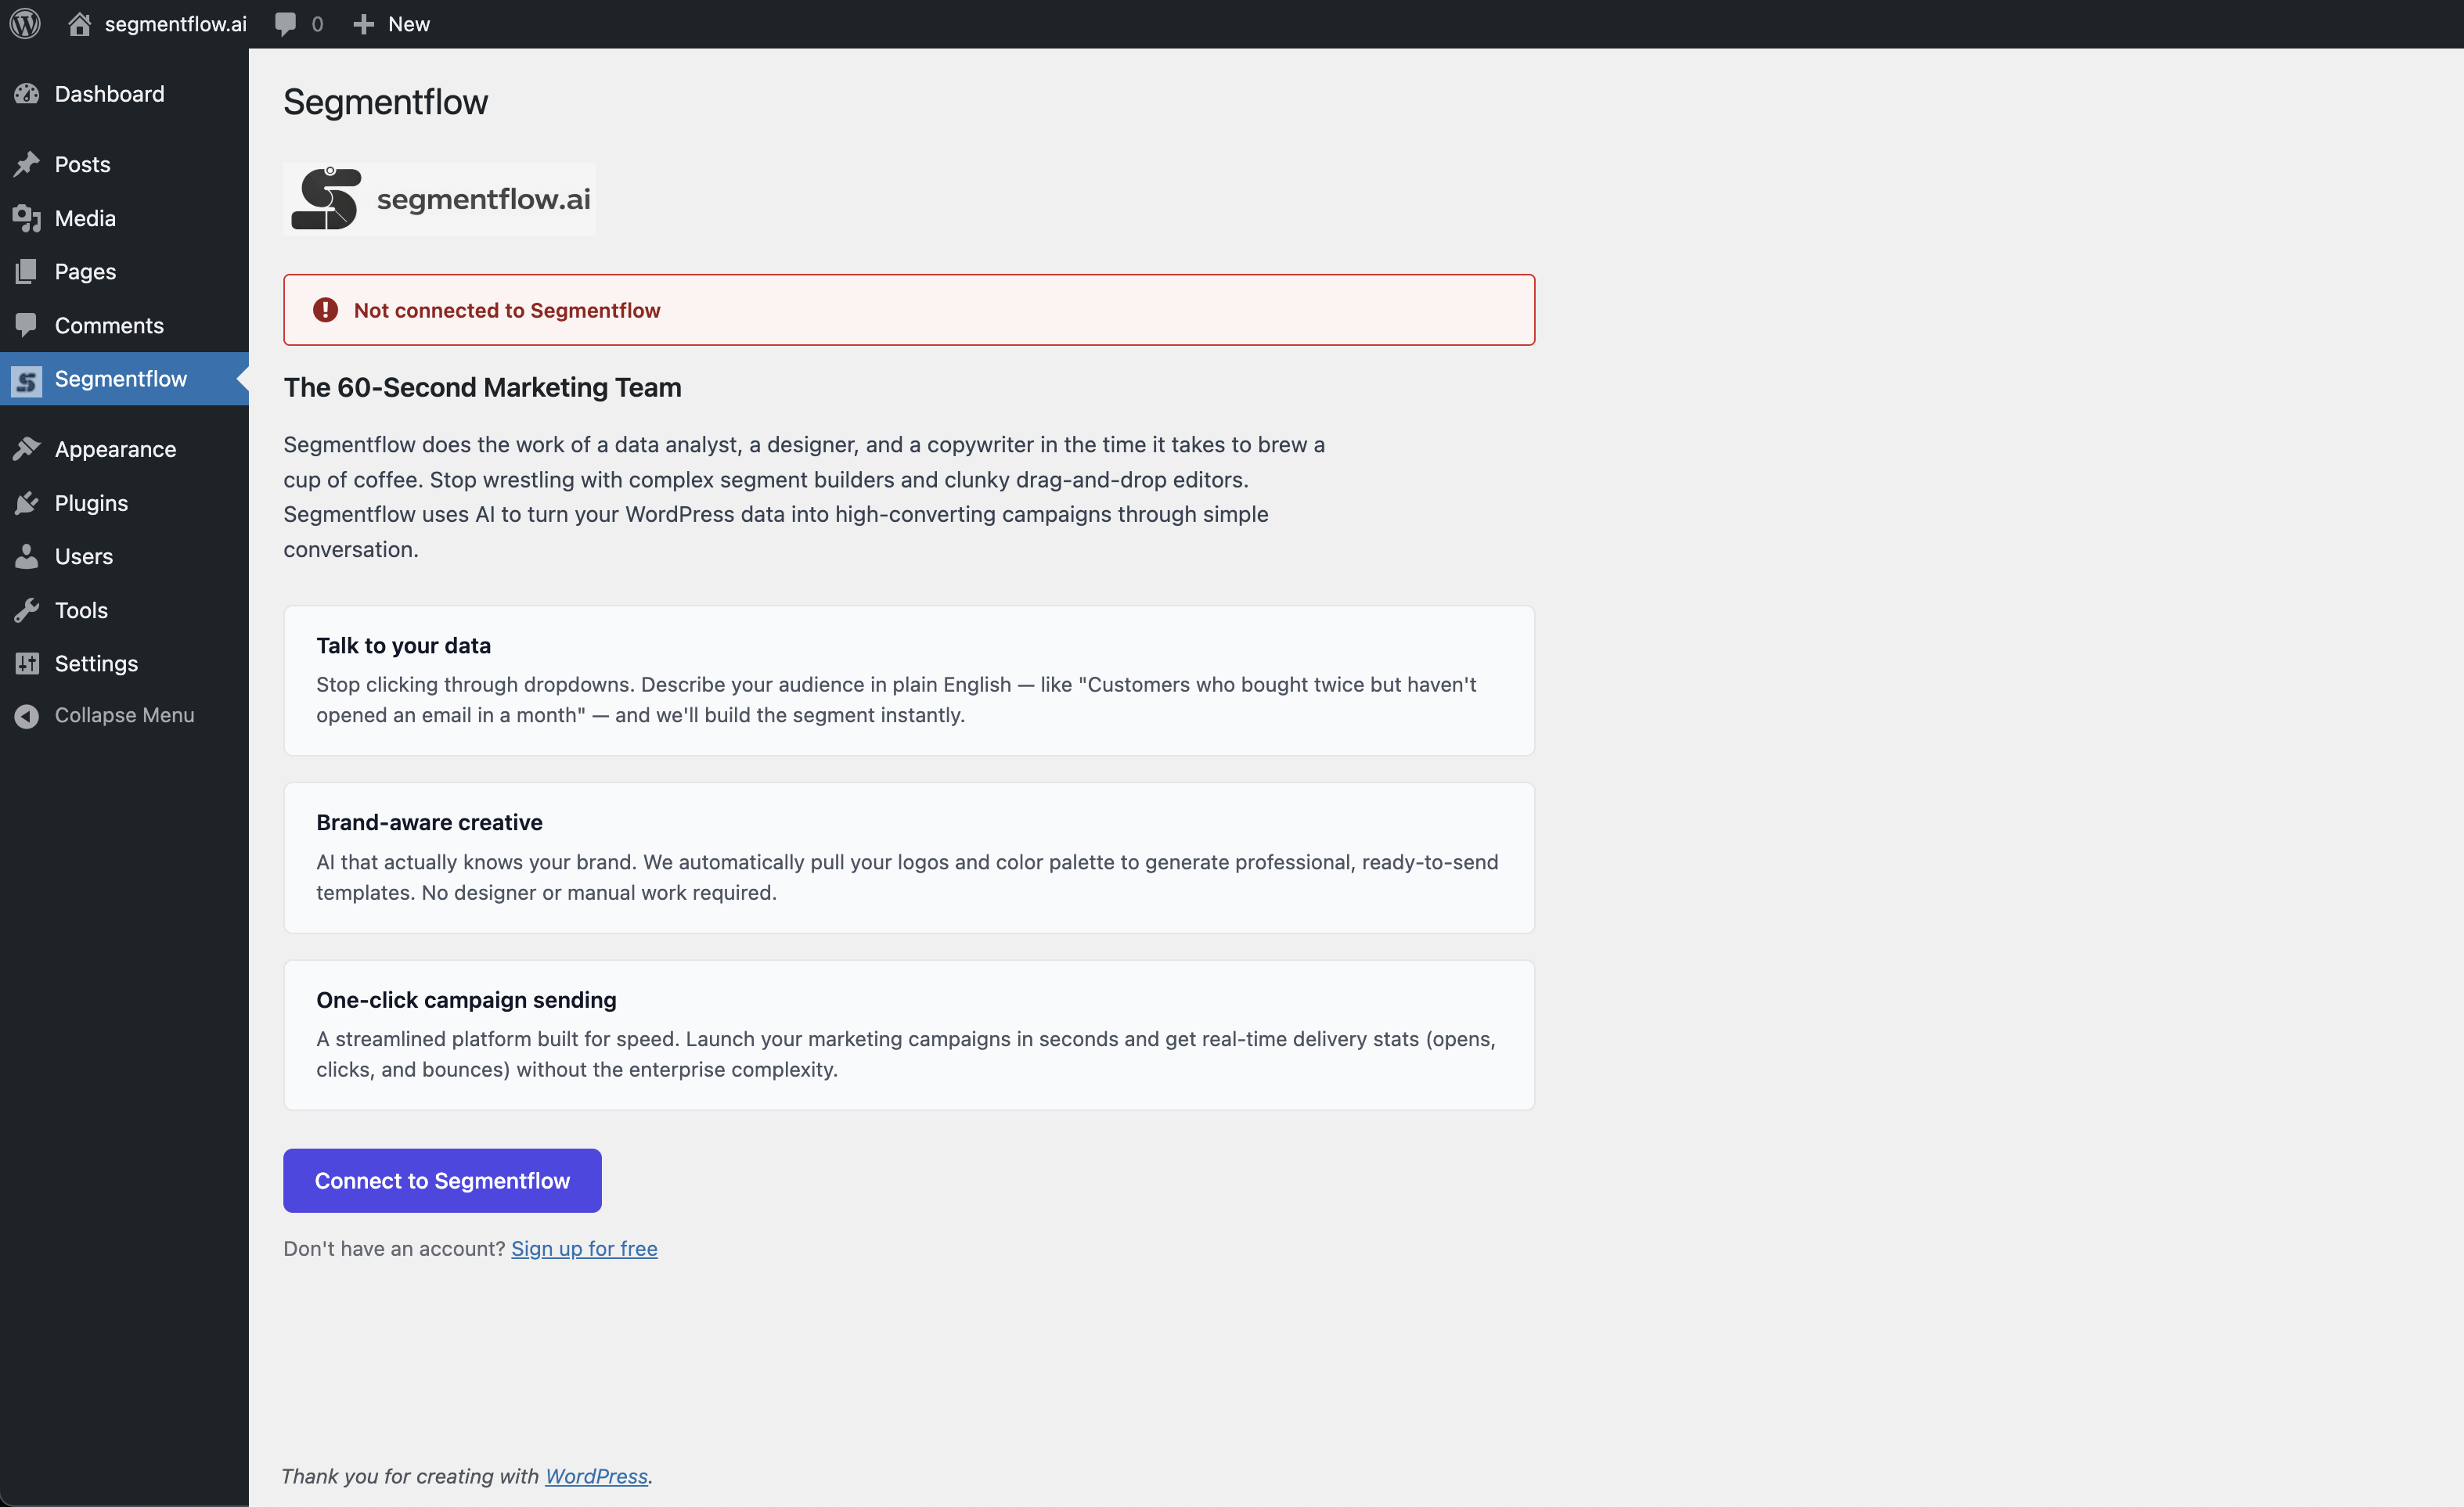Click the Media library icon

(x=27, y=218)
